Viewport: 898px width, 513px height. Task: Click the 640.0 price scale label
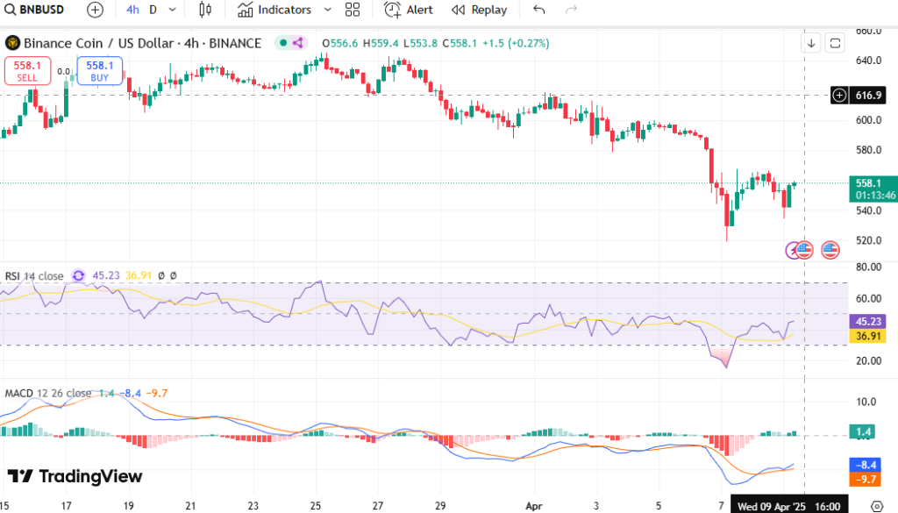pyautogui.click(x=869, y=61)
